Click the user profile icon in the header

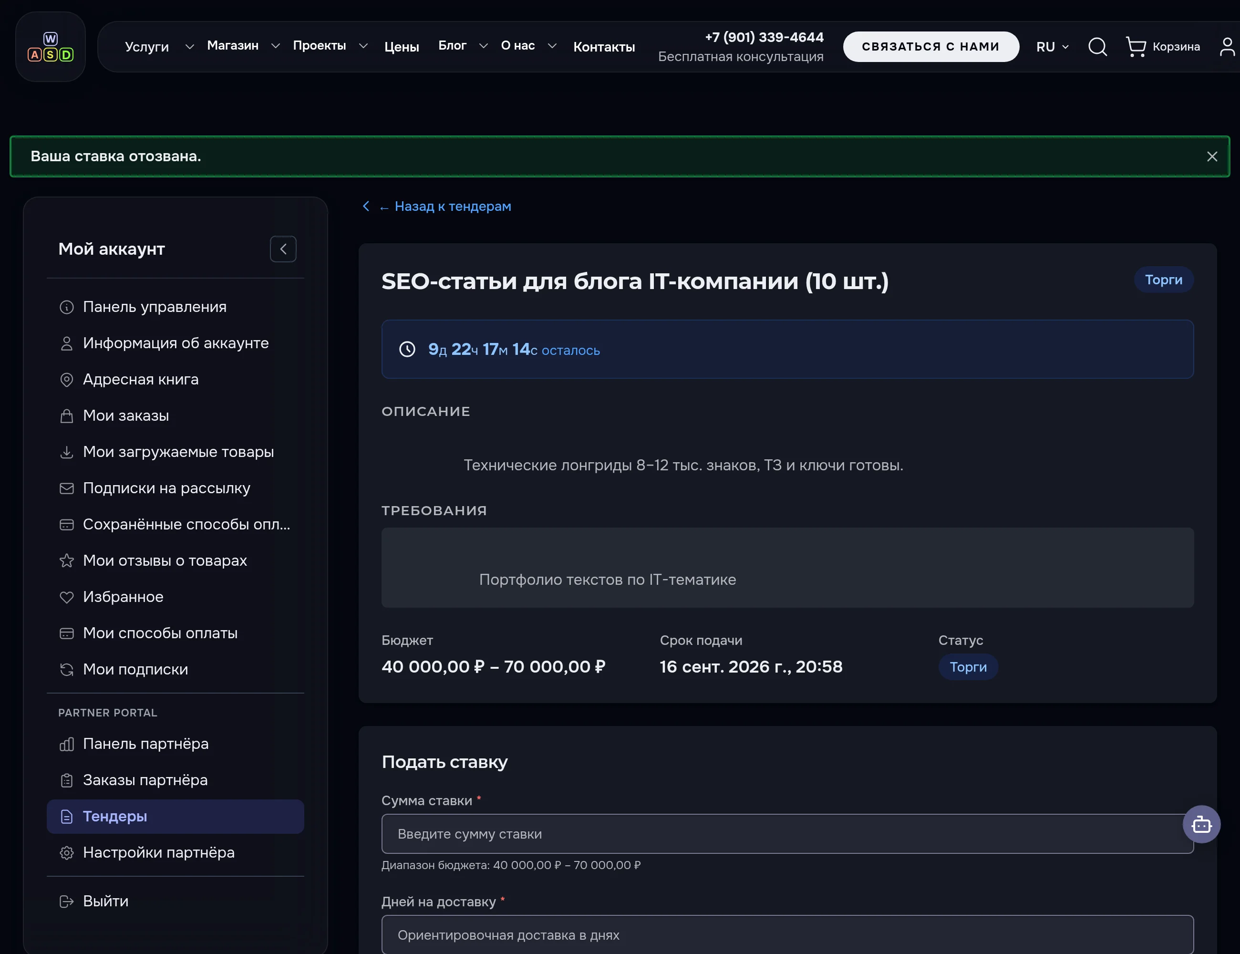1227,47
